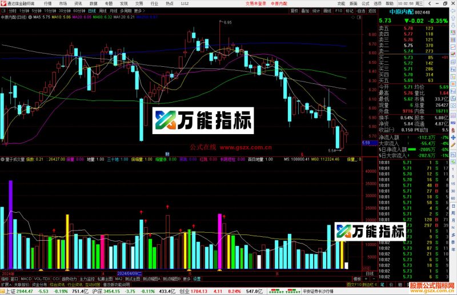Click the 上证 index in status bar
This screenshot has width=457, height=295.
click(x=10, y=292)
